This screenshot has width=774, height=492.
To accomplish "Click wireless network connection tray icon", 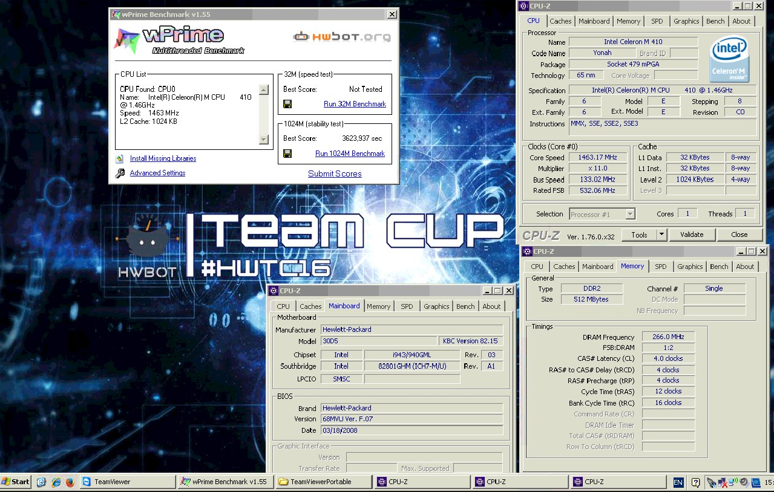I will tap(733, 482).
